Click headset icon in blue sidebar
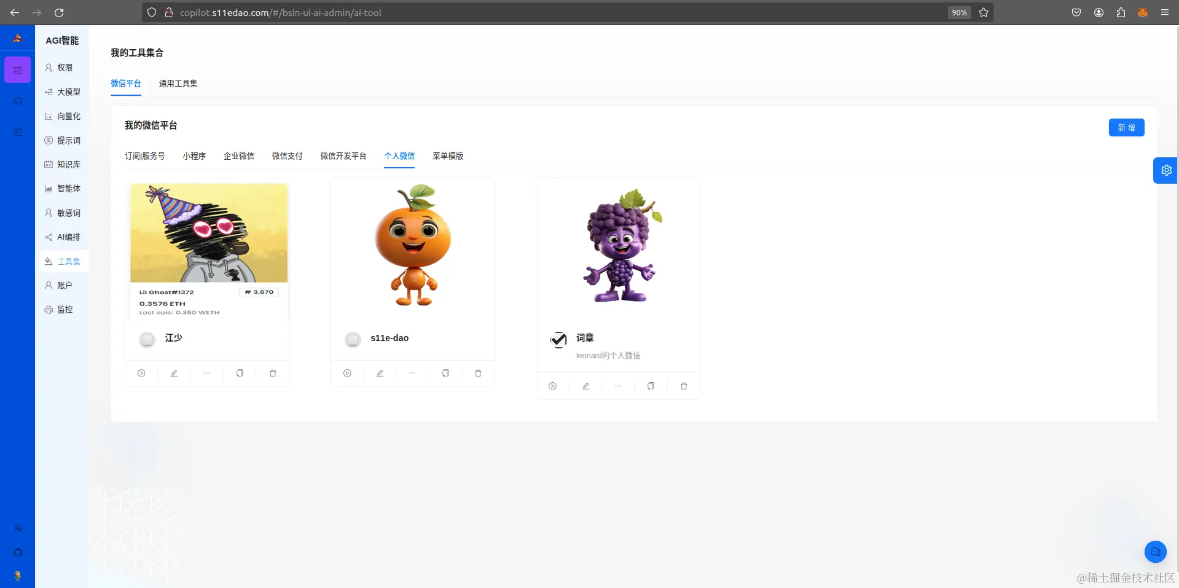Screen dimensions: 1179x588 tap(18, 101)
